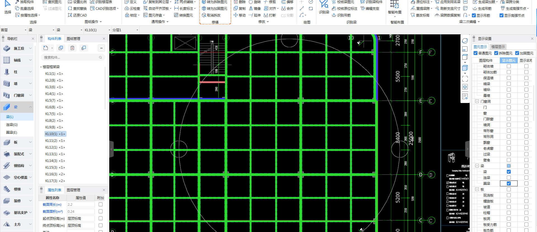
Task: Click the 2D view icon on view toolbar
Action: (465, 49)
